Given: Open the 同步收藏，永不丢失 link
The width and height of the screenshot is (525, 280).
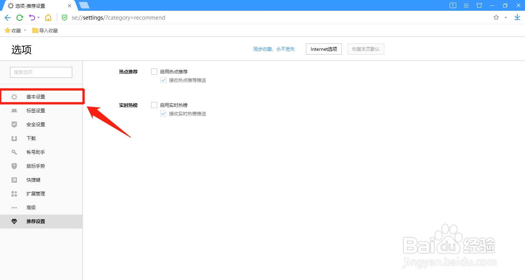Looking at the screenshot, I should pos(274,49).
